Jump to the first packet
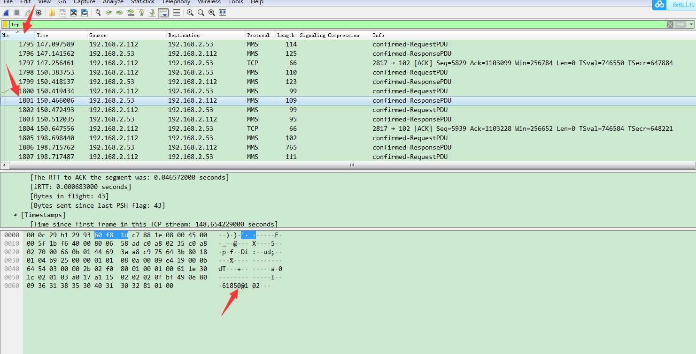Screen dimensions: 696x354 tap(141, 13)
